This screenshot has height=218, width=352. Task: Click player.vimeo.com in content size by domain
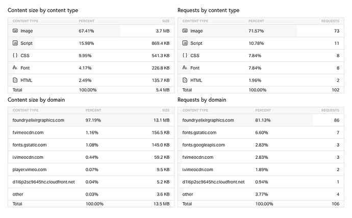click(x=30, y=169)
